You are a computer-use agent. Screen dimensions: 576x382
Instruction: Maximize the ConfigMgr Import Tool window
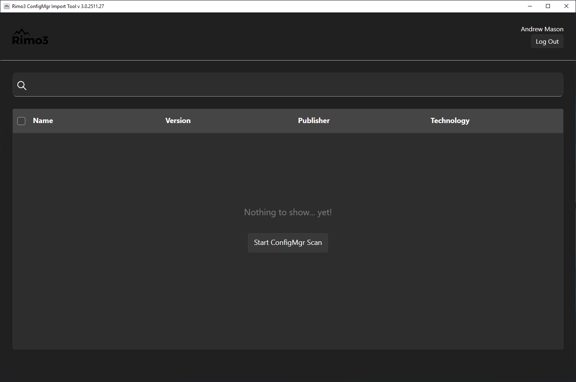548,6
